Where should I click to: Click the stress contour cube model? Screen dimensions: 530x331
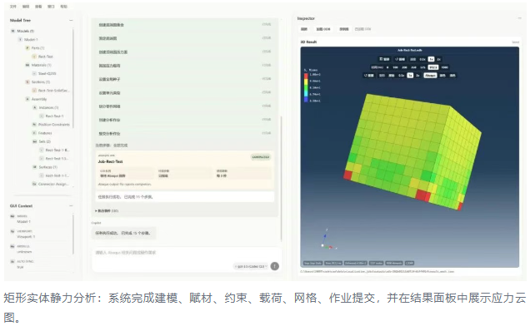point(412,152)
